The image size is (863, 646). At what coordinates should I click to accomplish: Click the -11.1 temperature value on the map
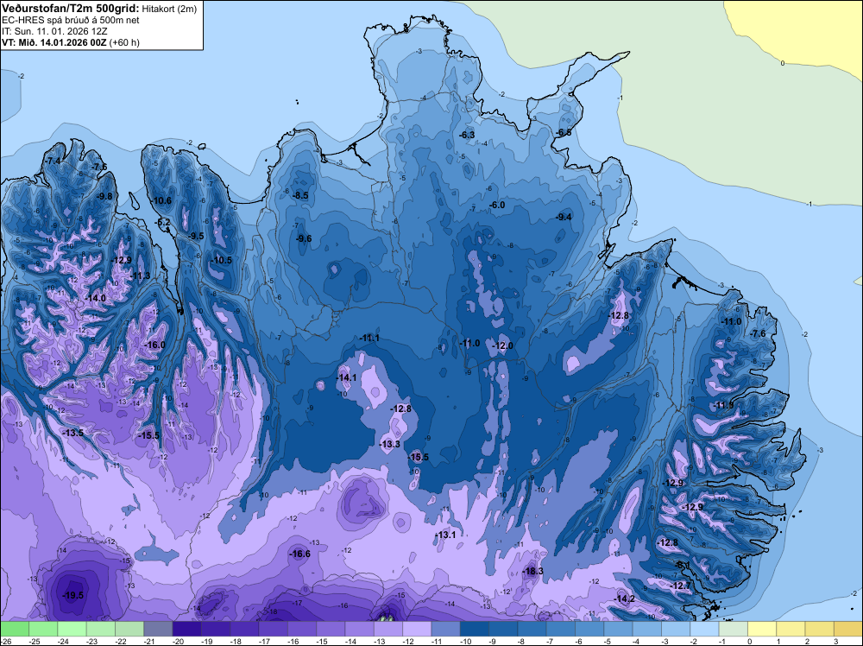[369, 338]
